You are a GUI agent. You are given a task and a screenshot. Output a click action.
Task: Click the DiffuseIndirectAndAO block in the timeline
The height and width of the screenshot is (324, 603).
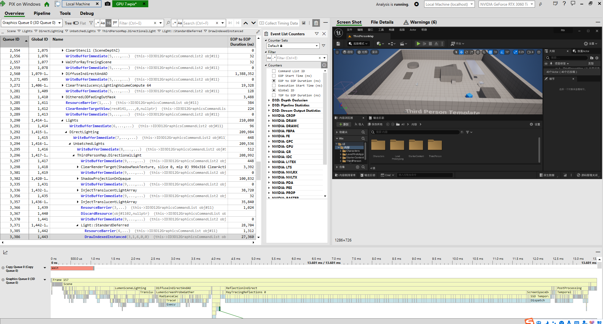[x=183, y=288]
